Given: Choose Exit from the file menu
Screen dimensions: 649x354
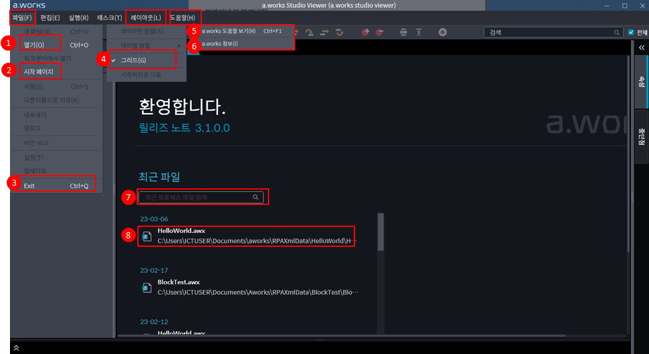Looking at the screenshot, I should pyautogui.click(x=56, y=186).
